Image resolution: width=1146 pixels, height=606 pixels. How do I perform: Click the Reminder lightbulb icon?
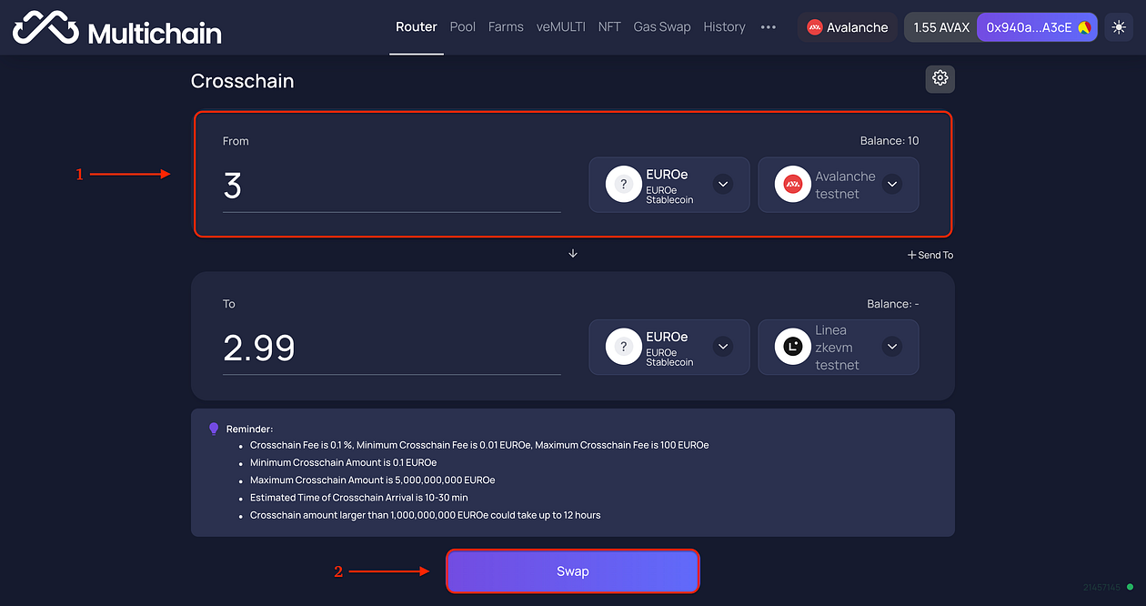pos(214,428)
